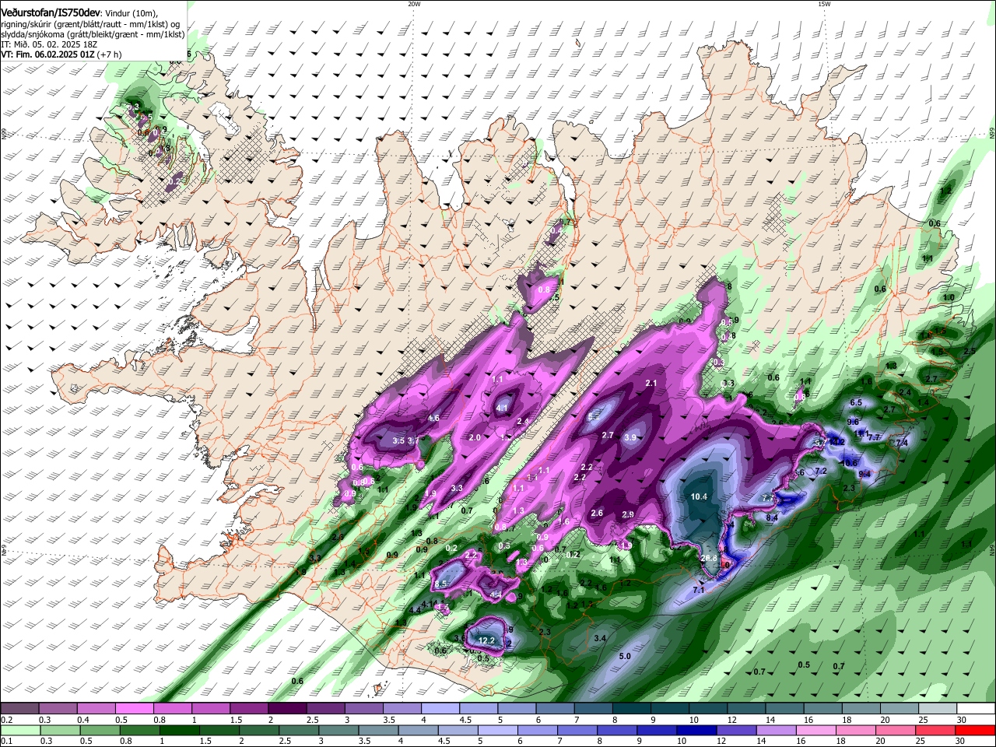
Task: Select the upper legend white swatch labeled 30
Action: 977,709
